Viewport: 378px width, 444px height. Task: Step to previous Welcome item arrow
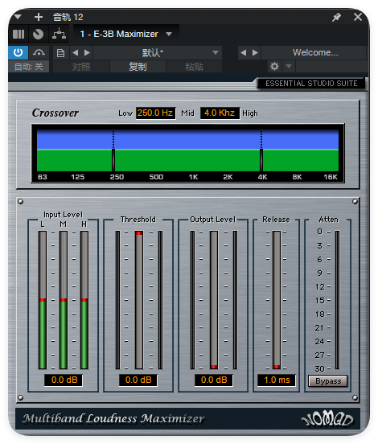(x=243, y=52)
